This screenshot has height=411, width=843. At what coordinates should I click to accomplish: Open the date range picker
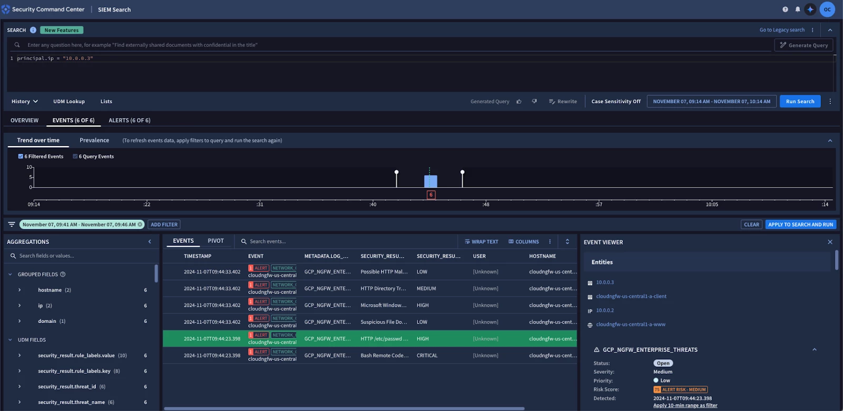click(711, 102)
